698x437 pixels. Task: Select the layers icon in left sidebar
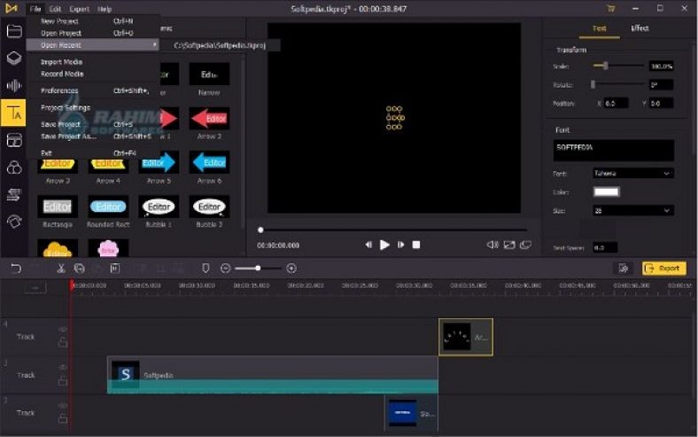pos(14,59)
